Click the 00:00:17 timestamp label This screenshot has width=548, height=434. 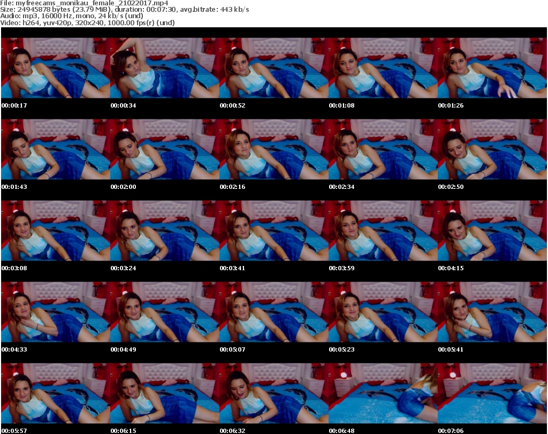click(x=14, y=105)
